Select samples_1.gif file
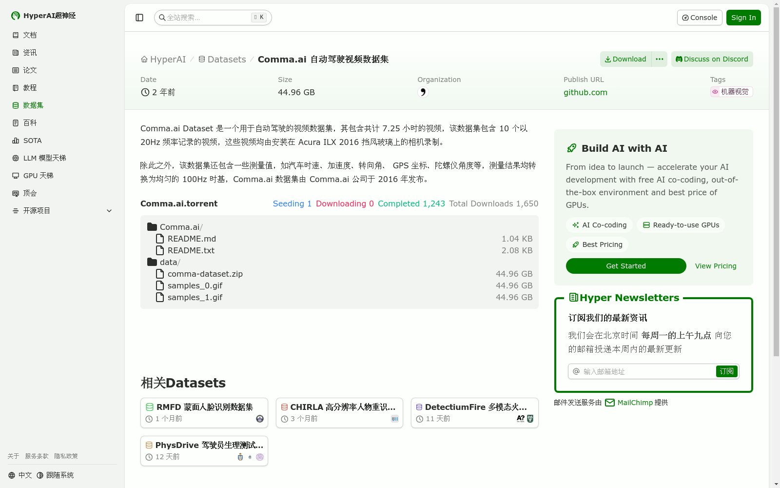The height and width of the screenshot is (488, 780). (339, 297)
